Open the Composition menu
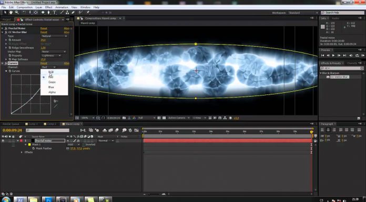This screenshot has height=202, width=366. point(25,7)
